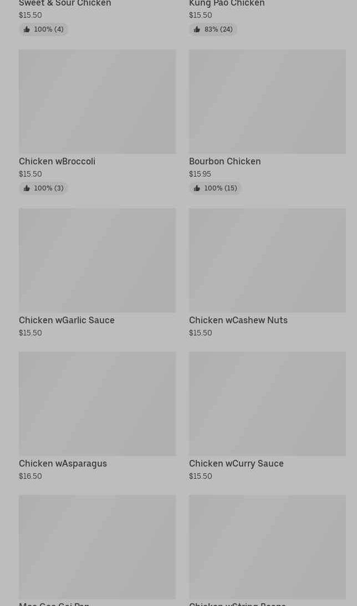Select Chicken wCurry Sauce menu item name

point(236,464)
